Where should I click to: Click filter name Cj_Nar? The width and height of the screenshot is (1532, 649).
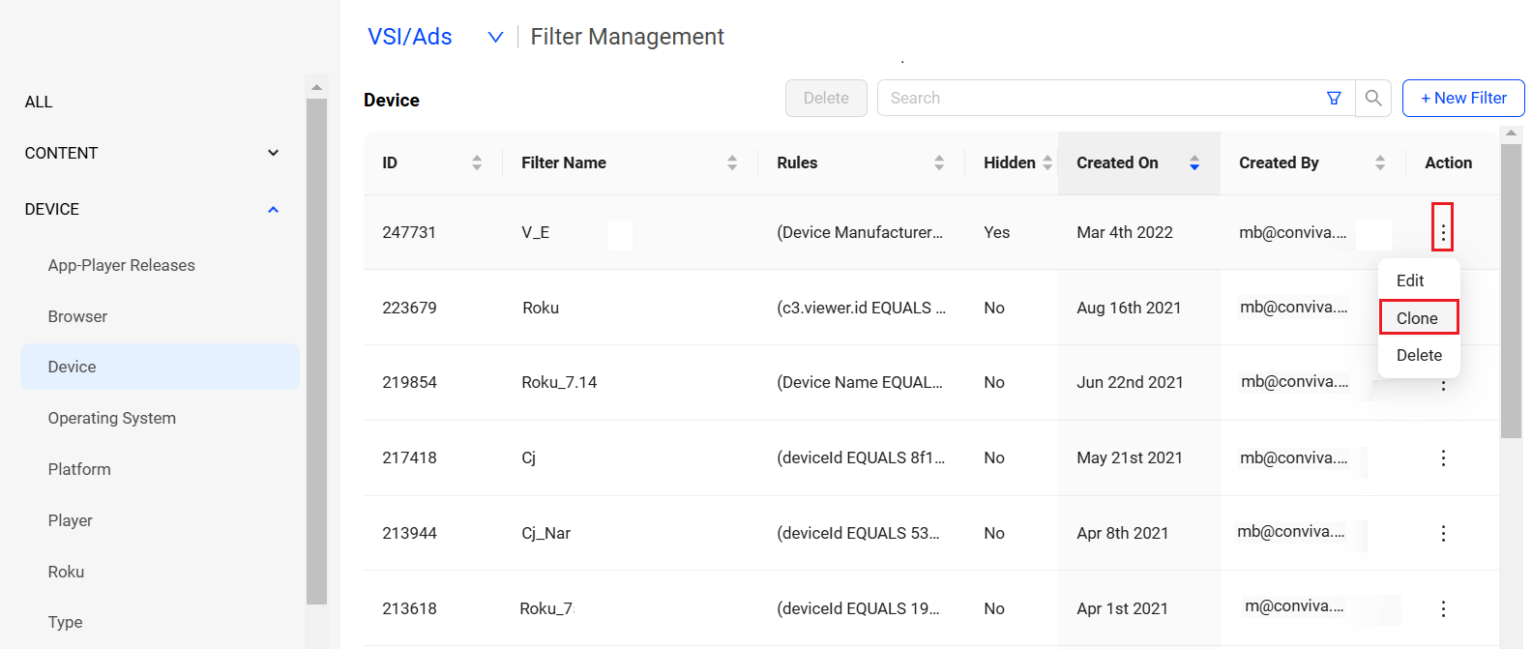545,533
